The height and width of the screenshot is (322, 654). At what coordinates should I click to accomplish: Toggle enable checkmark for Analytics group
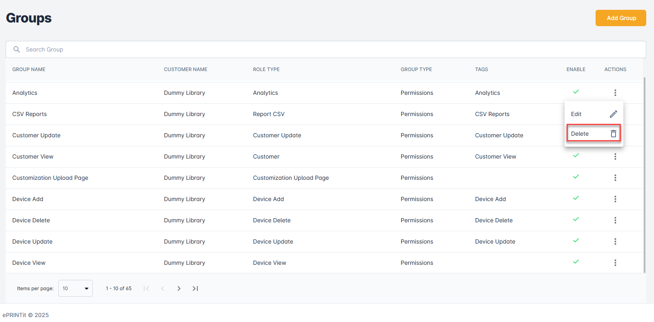point(576,92)
